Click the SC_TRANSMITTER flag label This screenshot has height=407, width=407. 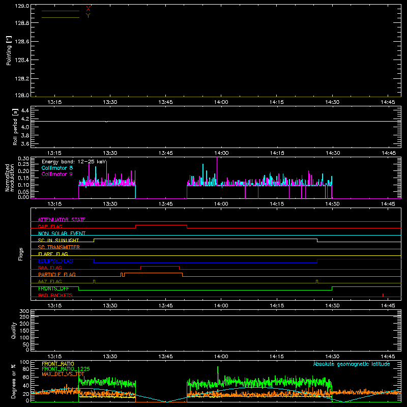(59, 247)
